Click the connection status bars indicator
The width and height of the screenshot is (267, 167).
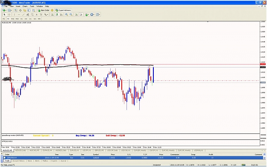pyautogui.click(x=244, y=165)
